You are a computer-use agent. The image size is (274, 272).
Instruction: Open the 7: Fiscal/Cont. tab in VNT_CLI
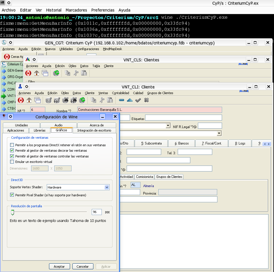[212, 143]
